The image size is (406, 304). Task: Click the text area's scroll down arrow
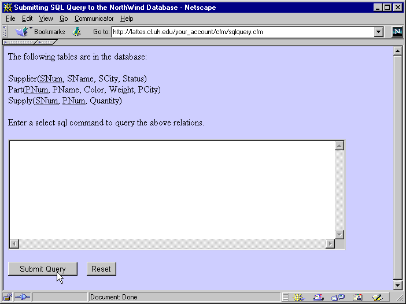coord(339,235)
